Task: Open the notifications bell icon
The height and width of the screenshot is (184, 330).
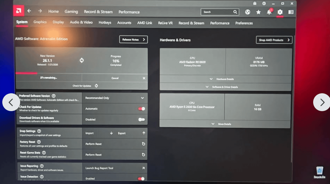Action: click(x=269, y=12)
